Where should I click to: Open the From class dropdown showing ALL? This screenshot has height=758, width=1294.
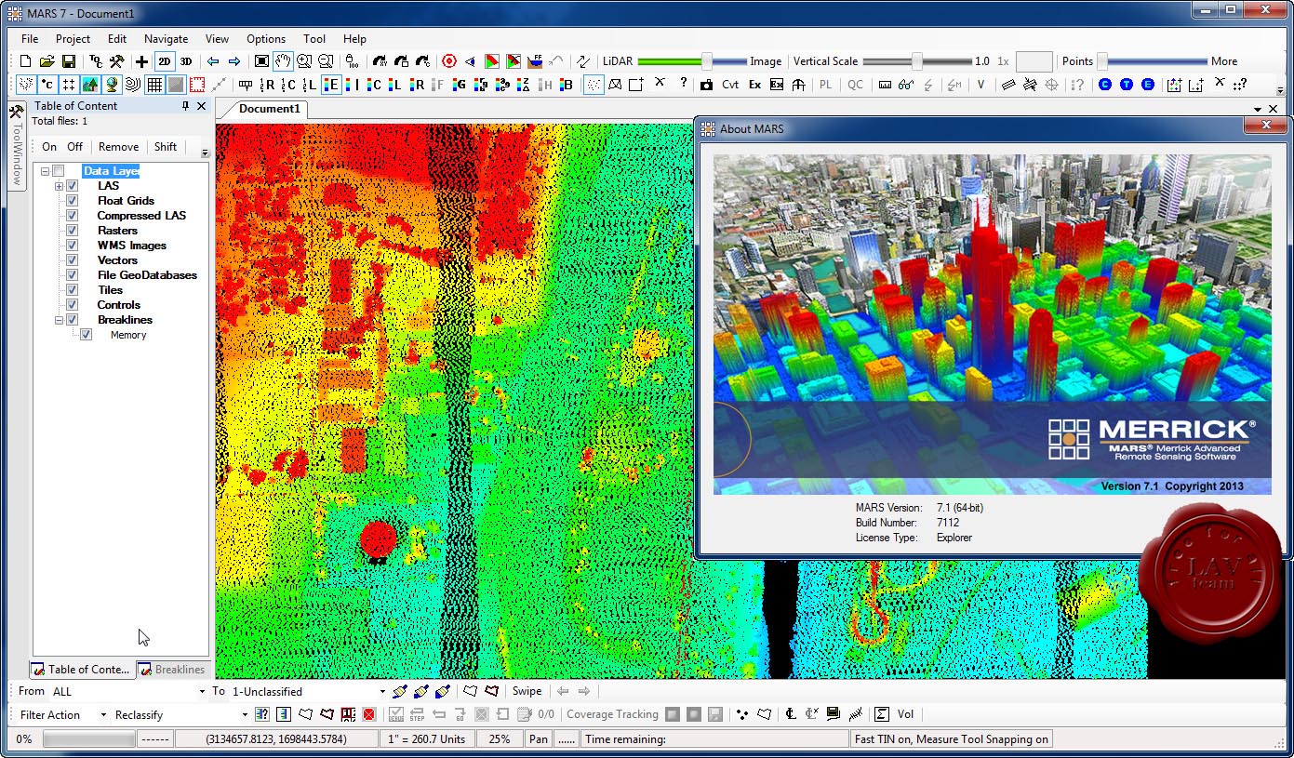pyautogui.click(x=202, y=692)
